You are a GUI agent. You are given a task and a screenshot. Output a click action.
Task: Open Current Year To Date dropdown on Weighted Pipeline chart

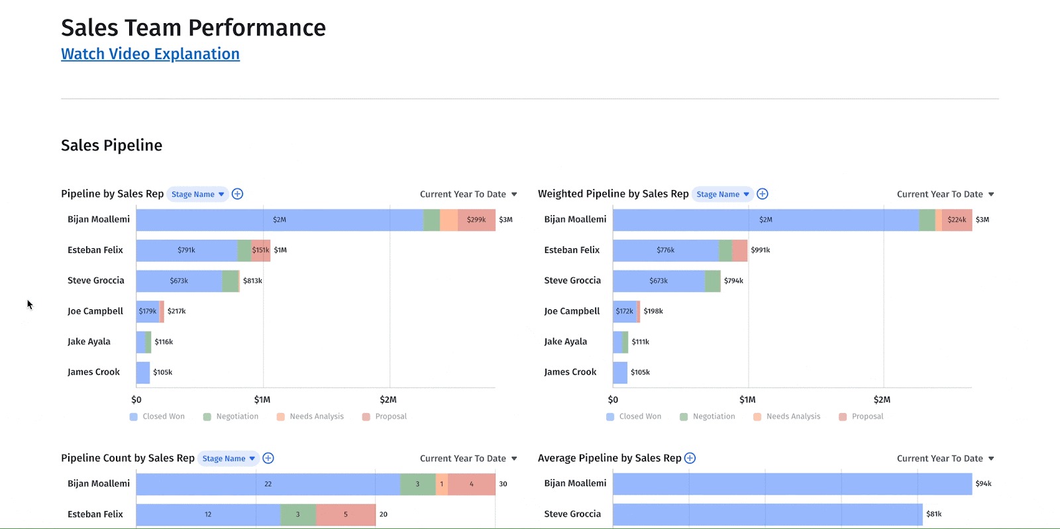point(945,193)
